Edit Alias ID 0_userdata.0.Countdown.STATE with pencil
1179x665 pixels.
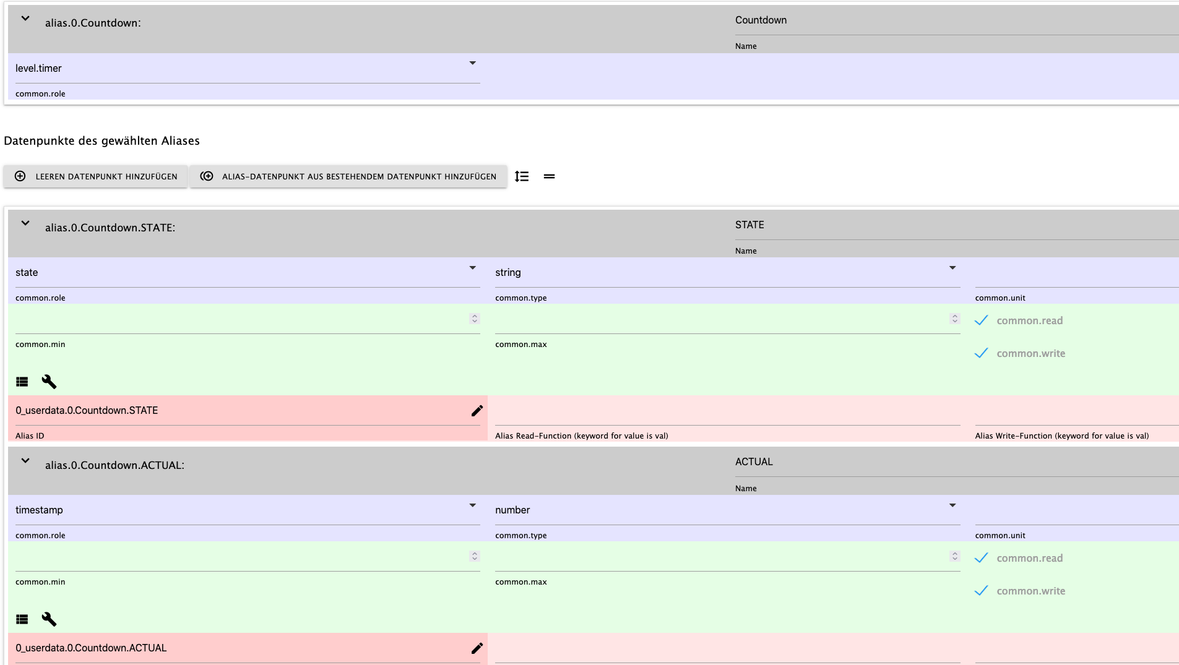[477, 411]
